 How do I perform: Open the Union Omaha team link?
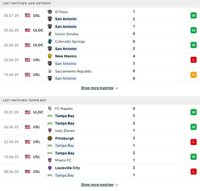point(67,34)
